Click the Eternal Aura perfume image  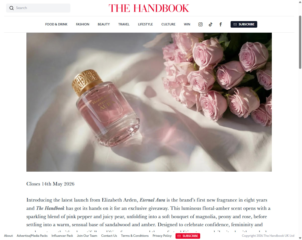(x=149, y=102)
